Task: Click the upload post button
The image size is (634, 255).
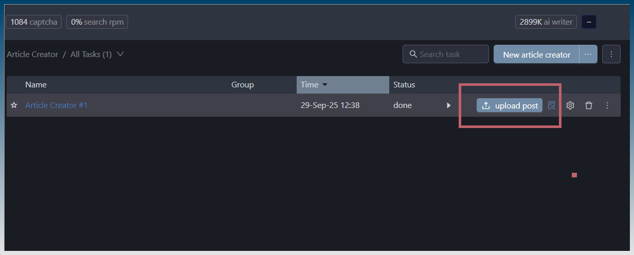Action: pyautogui.click(x=509, y=105)
